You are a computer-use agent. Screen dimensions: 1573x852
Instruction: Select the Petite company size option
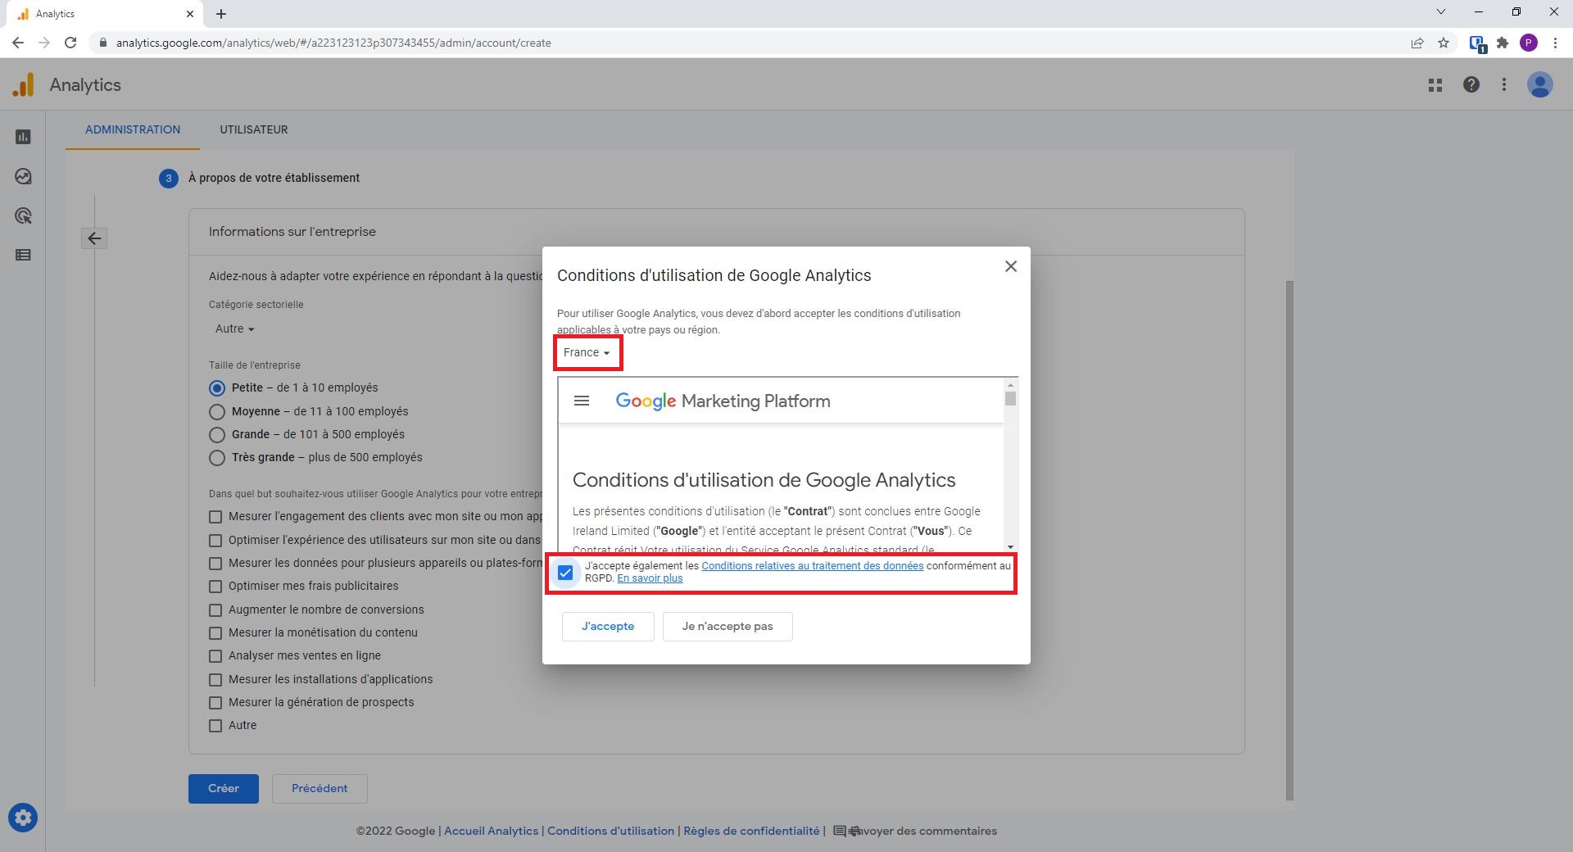217,388
